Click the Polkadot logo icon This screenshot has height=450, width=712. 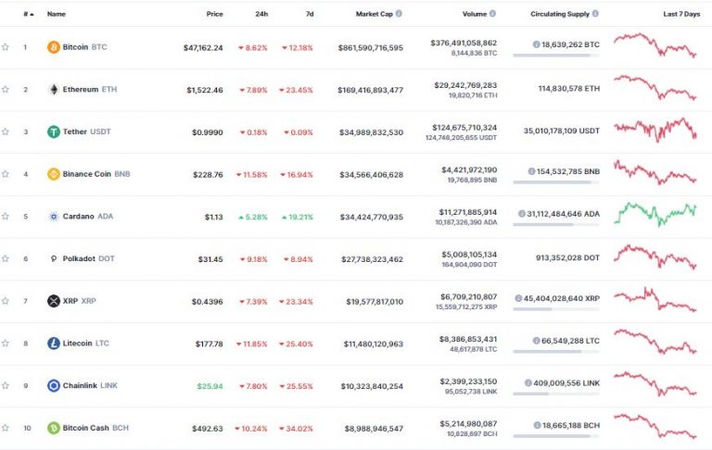tap(54, 258)
